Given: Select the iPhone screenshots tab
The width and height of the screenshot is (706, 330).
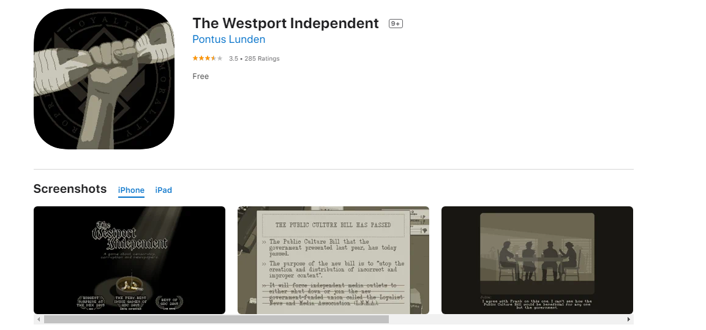Looking at the screenshot, I should pos(131,190).
